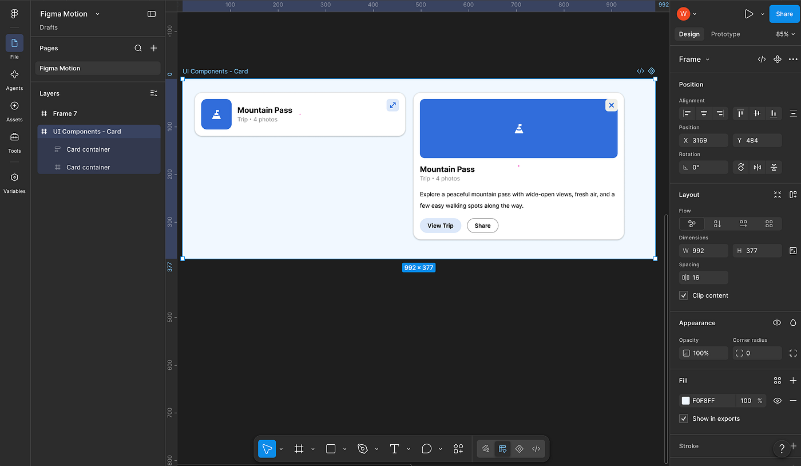Switch to the Design tab
Image resolution: width=801 pixels, height=466 pixels.
coord(689,34)
